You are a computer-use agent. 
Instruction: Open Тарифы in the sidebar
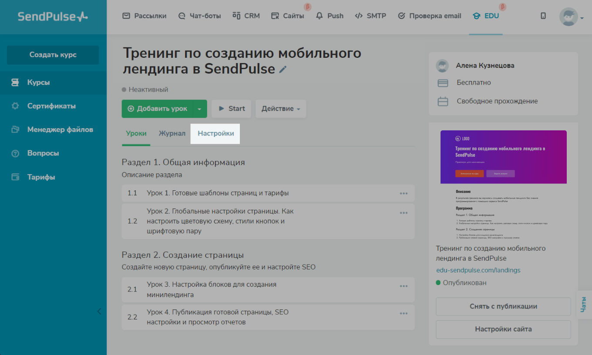53,177
